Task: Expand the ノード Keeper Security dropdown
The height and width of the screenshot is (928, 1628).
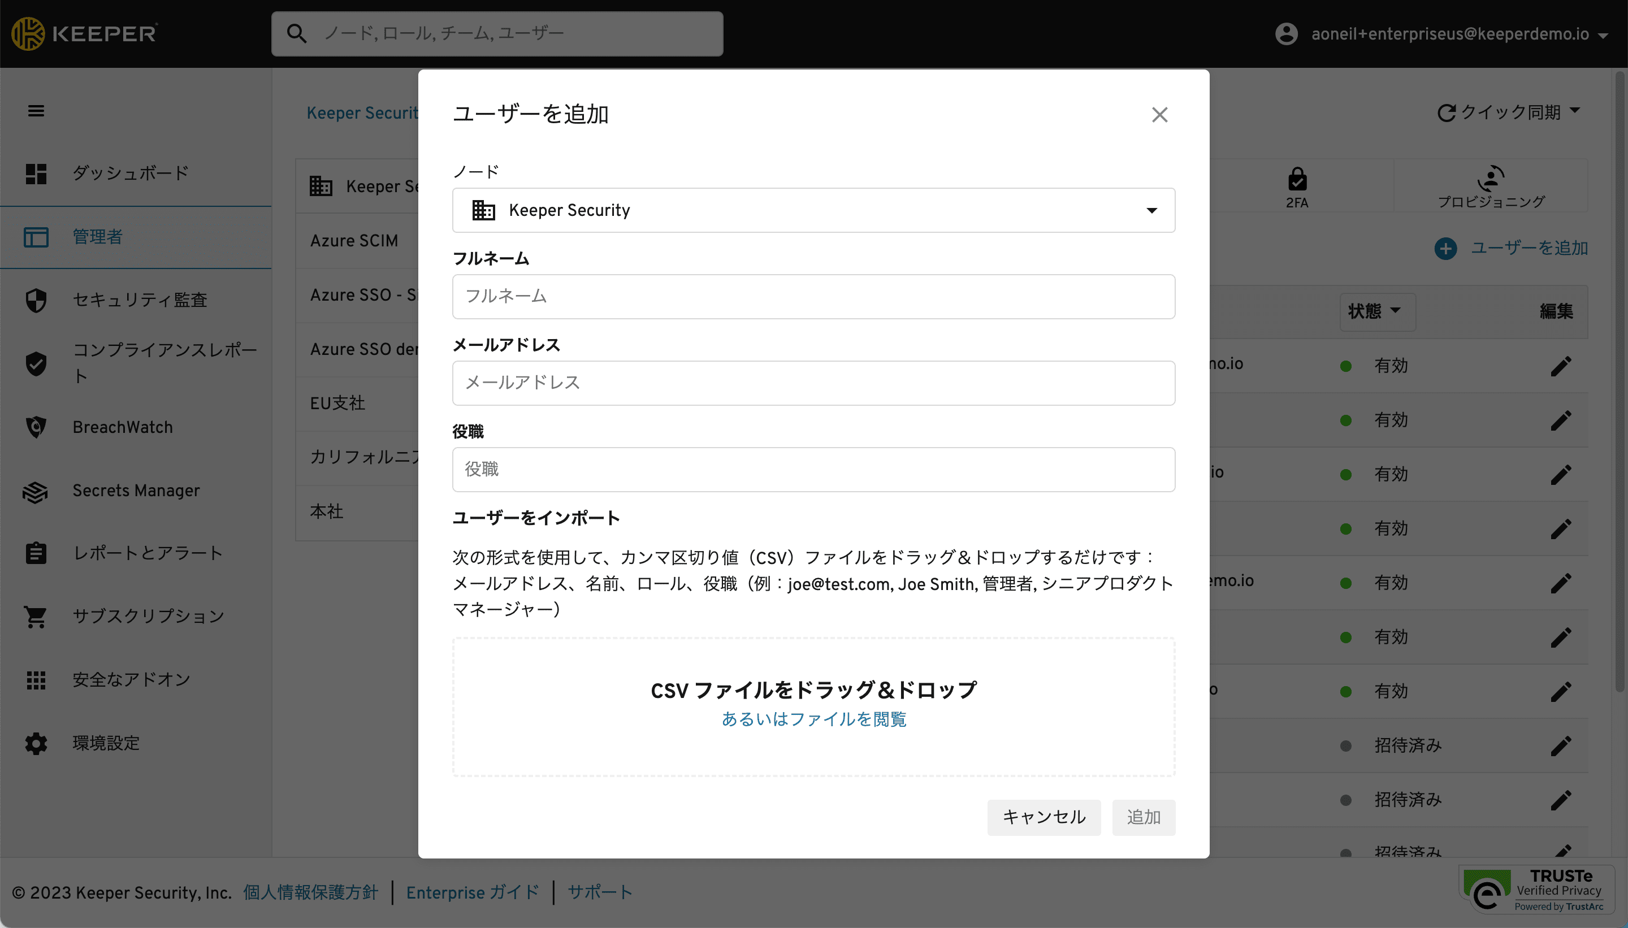Action: tap(813, 210)
